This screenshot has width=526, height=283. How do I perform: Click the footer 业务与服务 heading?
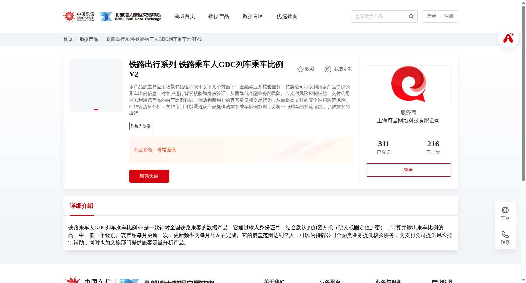click(x=389, y=281)
